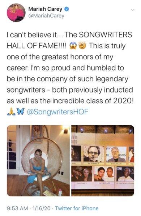Click the 9:53 AM timestamp
This screenshot has height=216, width=141.
pos(17,208)
